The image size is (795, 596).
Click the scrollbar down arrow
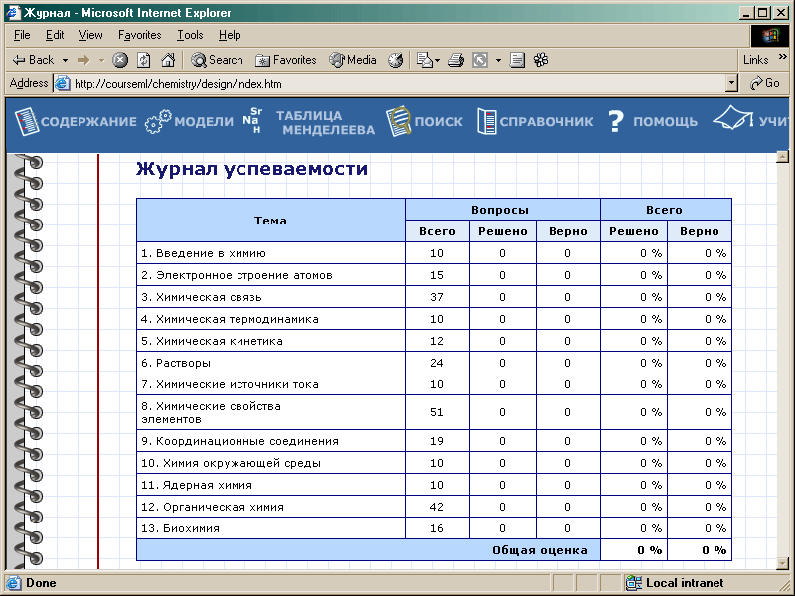[x=782, y=563]
